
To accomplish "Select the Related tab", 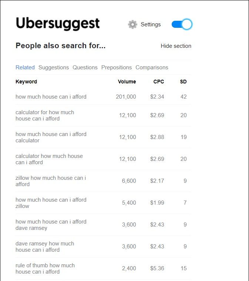I will (25, 67).
